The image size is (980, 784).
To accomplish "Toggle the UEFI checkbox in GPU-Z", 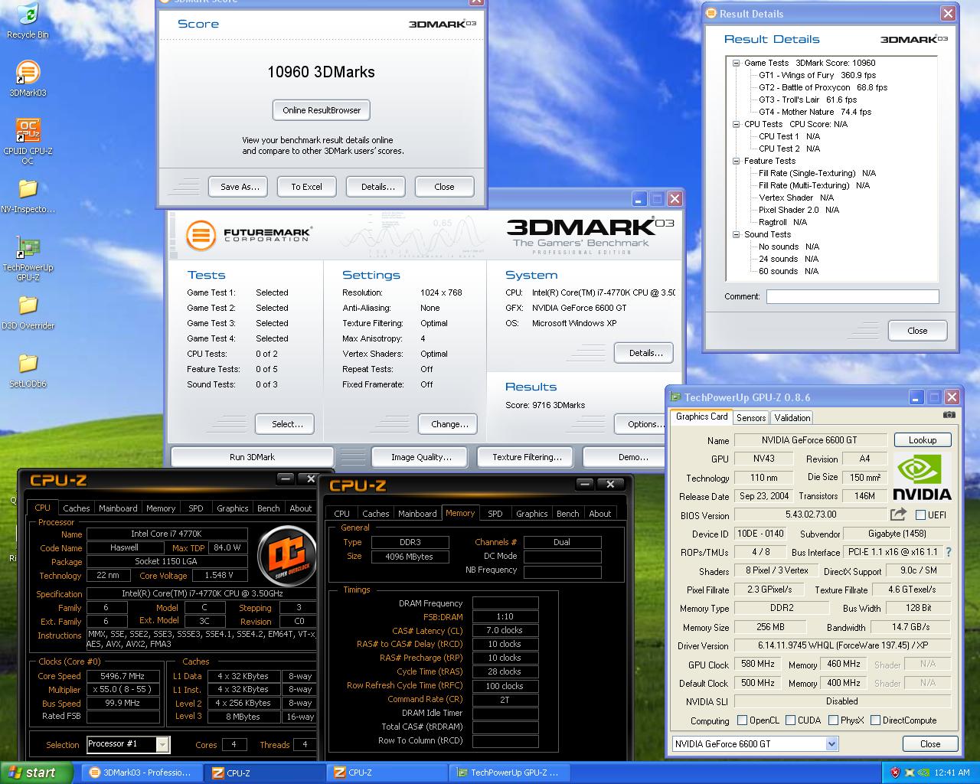I will click(x=921, y=514).
